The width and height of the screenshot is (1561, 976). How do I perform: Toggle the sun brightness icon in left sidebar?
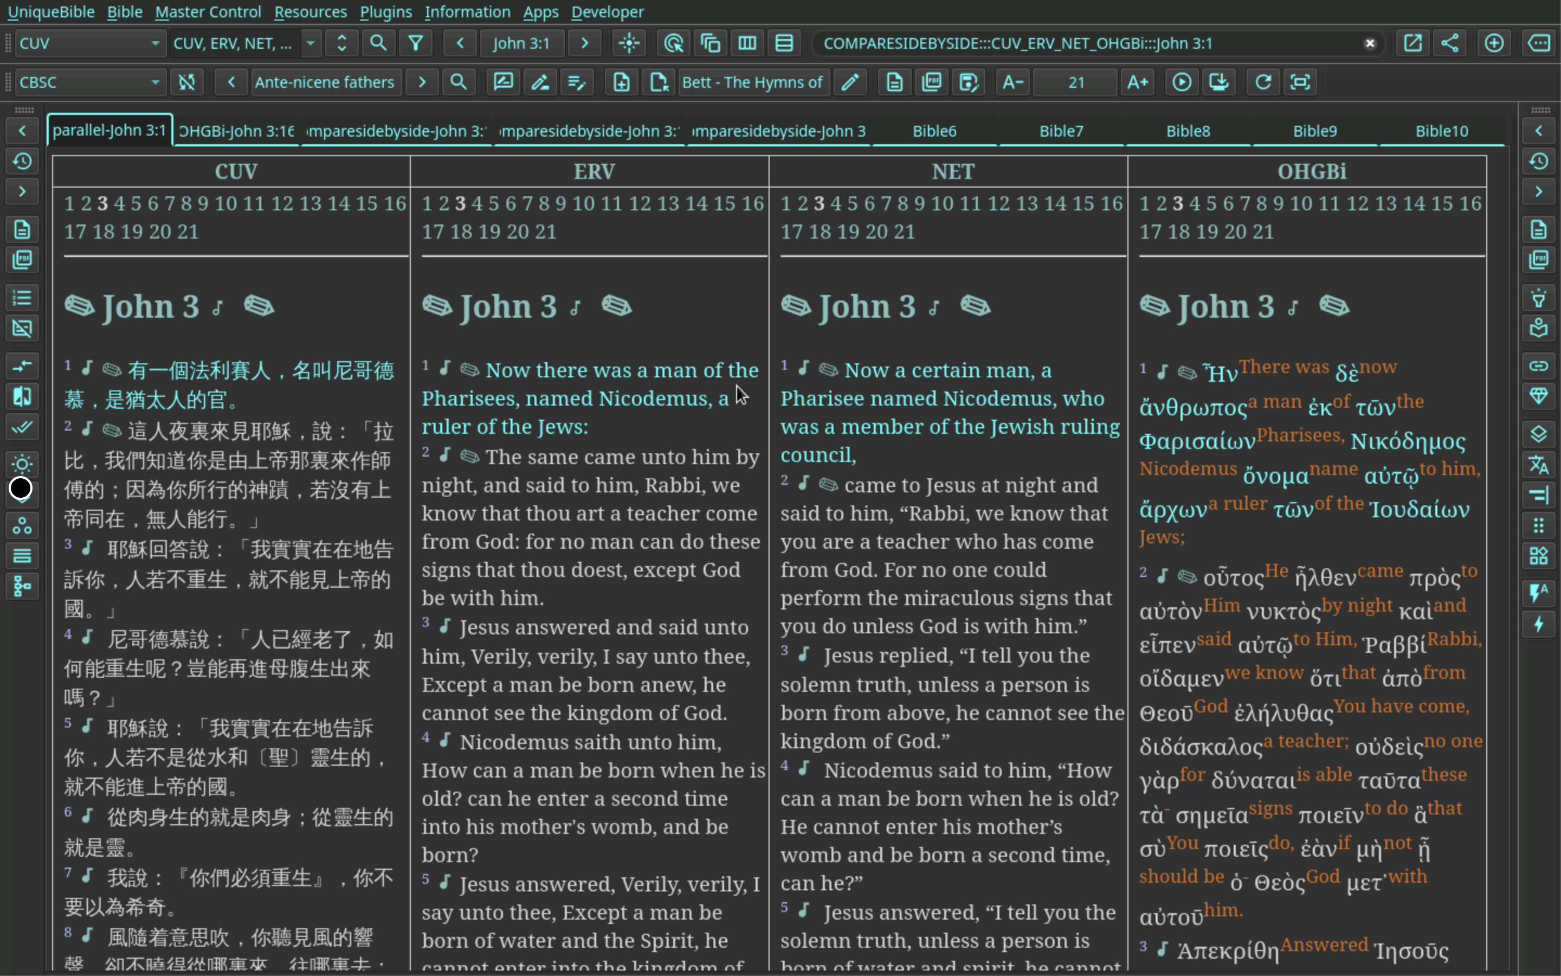22,464
